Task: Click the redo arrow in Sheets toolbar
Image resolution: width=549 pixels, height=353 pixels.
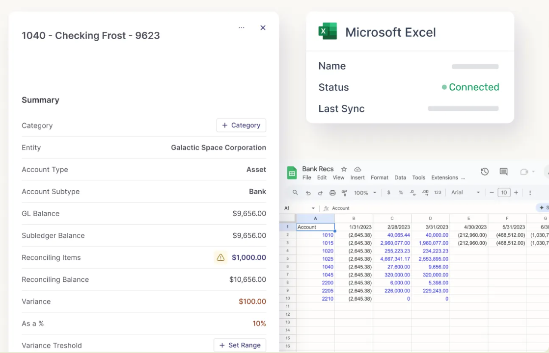Action: [320, 193]
